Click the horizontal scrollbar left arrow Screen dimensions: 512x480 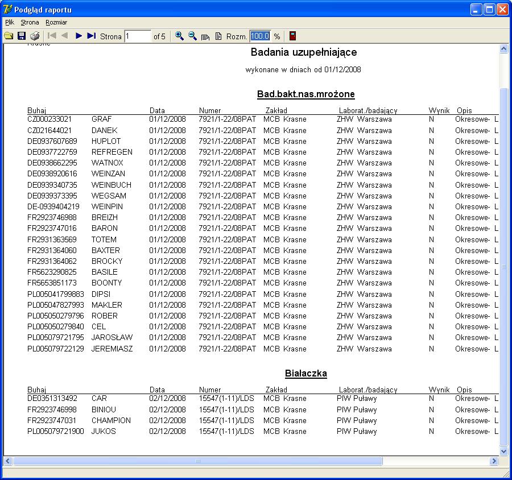pyautogui.click(x=8, y=461)
